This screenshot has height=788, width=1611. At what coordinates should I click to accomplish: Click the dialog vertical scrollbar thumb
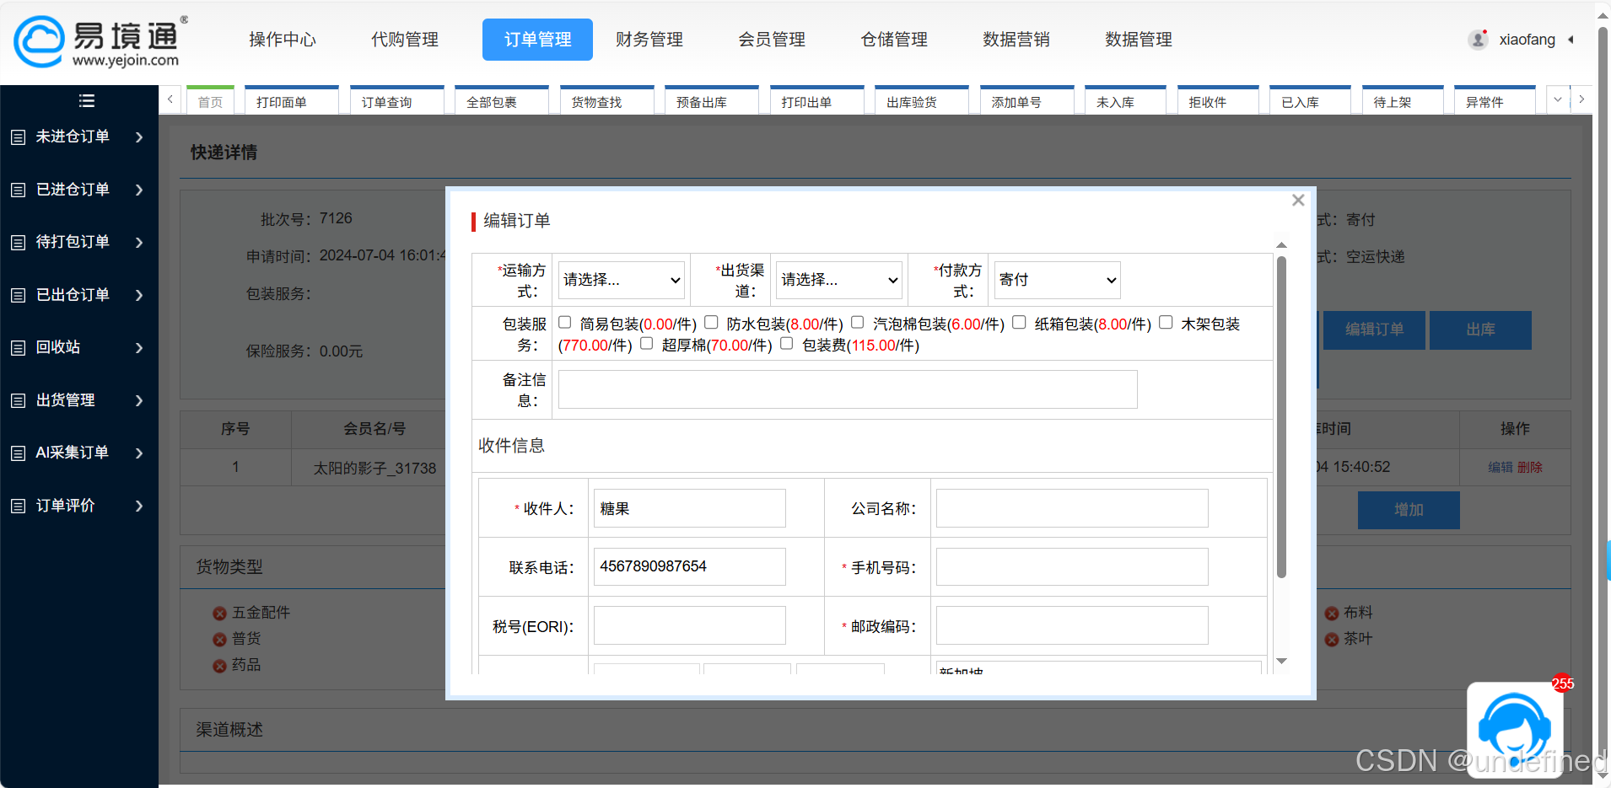pyautogui.click(x=1281, y=416)
